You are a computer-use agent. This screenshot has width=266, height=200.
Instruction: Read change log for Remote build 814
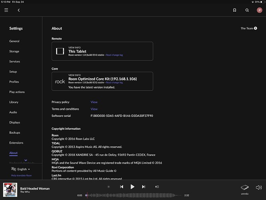[x=114, y=55]
